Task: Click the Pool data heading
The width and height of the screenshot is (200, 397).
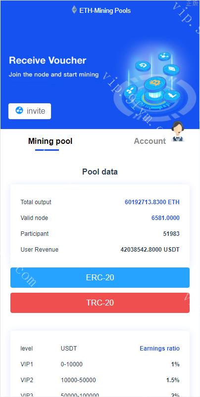Action: click(100, 172)
